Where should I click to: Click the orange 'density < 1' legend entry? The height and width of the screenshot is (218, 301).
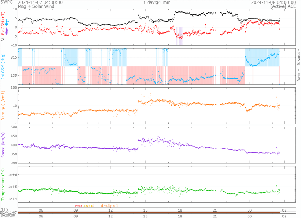[109, 206]
